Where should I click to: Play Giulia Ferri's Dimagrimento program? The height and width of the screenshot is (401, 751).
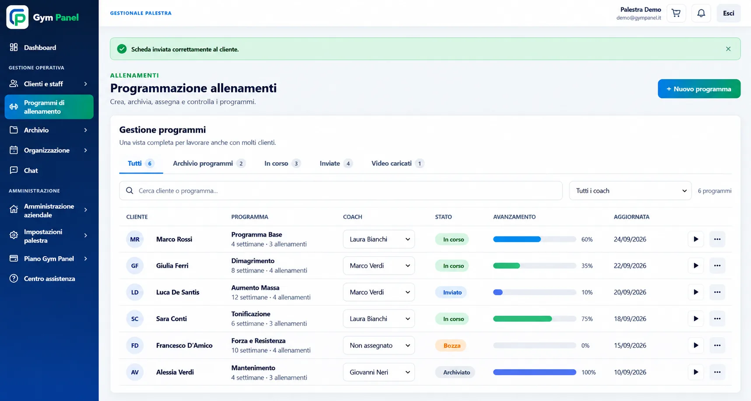[696, 265]
